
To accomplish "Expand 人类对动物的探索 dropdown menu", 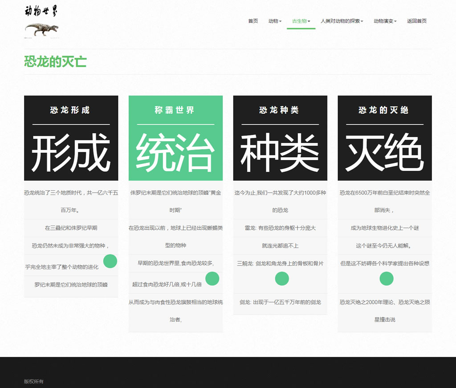I will [x=342, y=21].
